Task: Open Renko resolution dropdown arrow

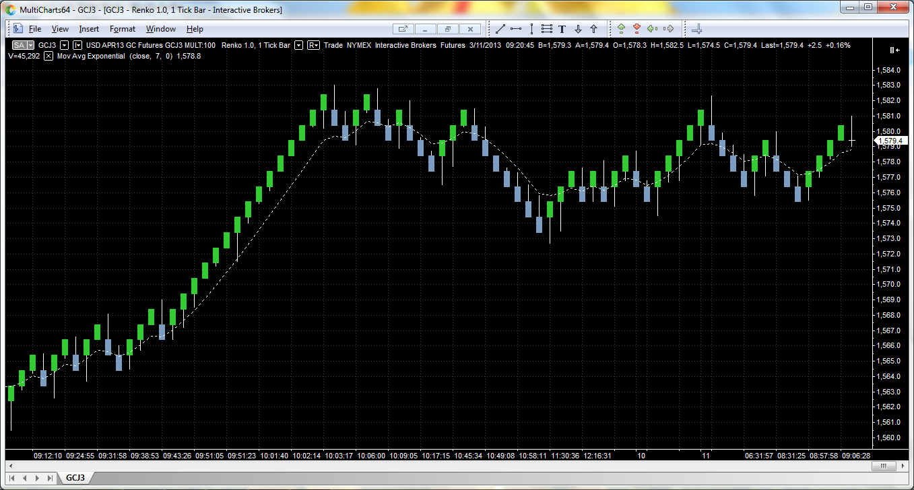Action: (299, 45)
